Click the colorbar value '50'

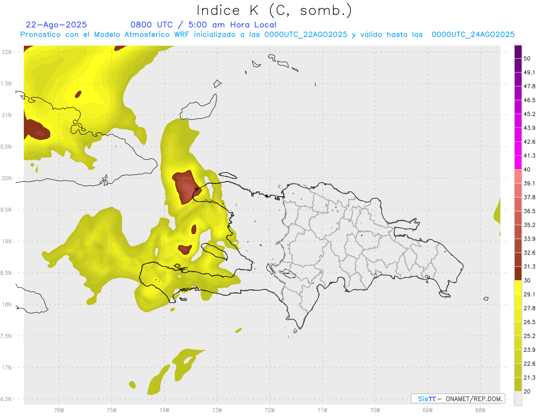(527, 58)
